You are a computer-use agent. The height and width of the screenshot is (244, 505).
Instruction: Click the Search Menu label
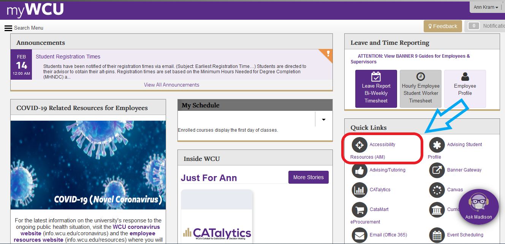[29, 28]
